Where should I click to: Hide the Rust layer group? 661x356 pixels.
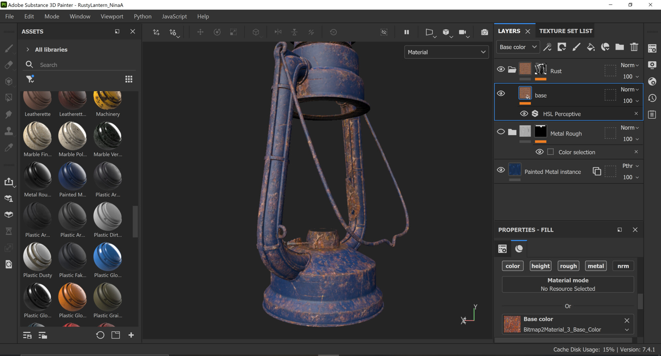click(x=501, y=69)
